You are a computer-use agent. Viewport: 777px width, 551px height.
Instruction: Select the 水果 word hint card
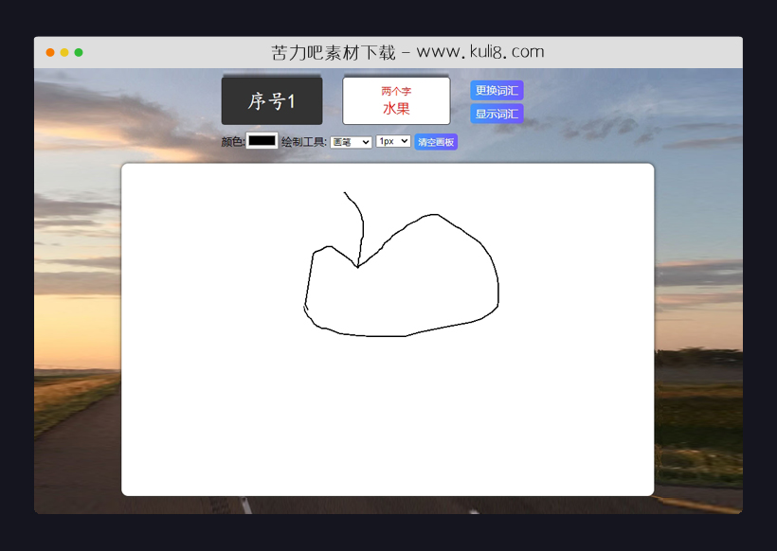(x=396, y=107)
